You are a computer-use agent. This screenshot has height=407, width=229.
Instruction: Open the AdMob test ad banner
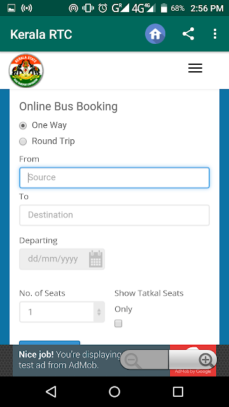114,361
